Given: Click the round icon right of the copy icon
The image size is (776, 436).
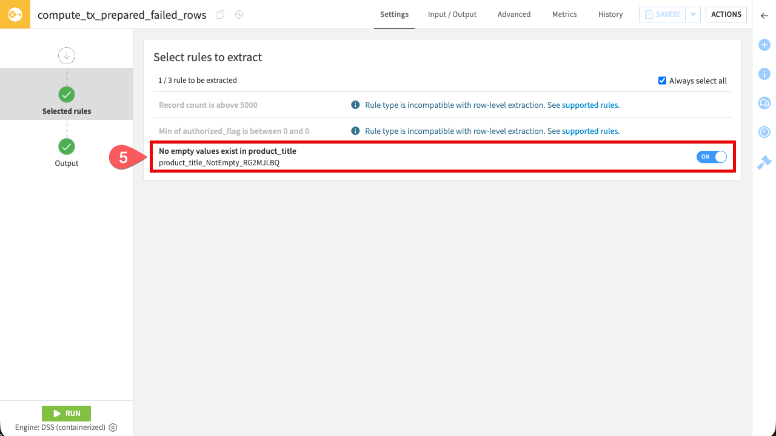Looking at the screenshot, I should click(x=239, y=15).
